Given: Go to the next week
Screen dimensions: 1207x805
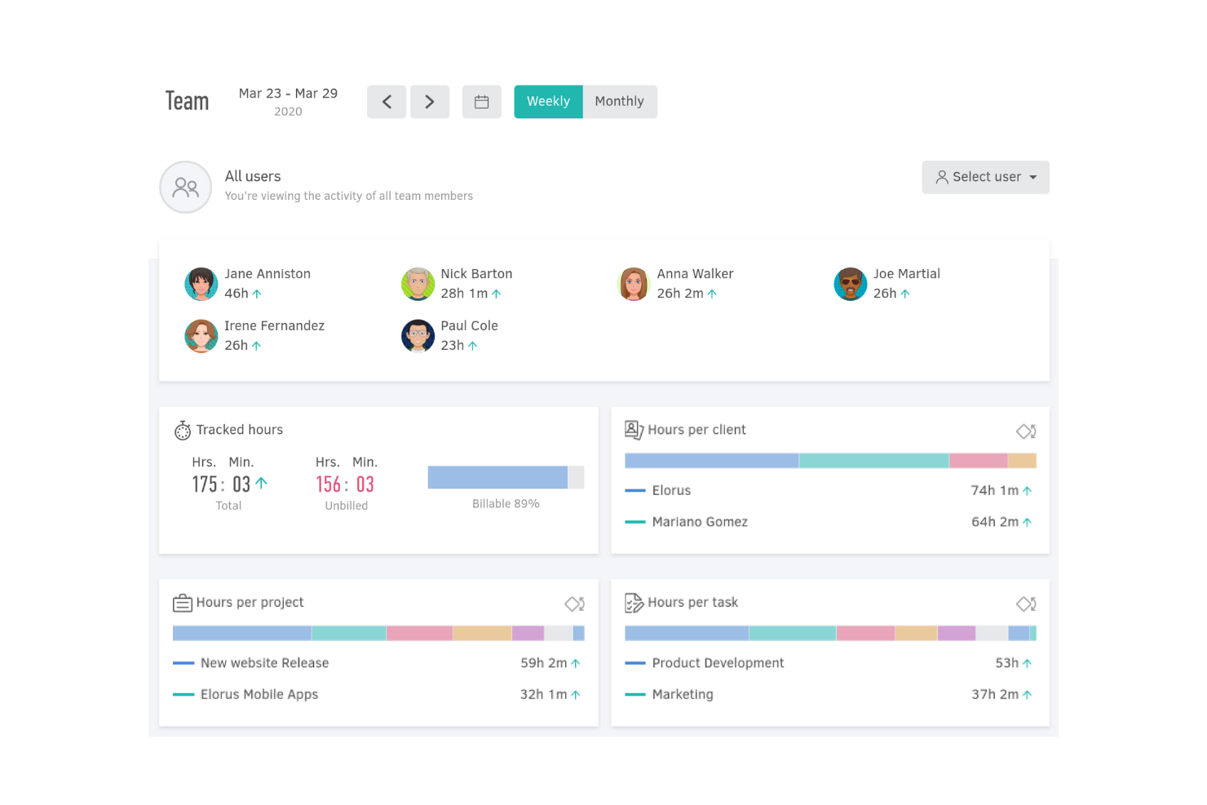Looking at the screenshot, I should coord(430,102).
